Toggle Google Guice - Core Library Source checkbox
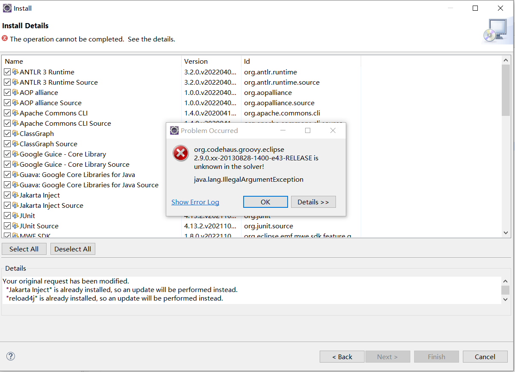The image size is (515, 372). point(7,164)
